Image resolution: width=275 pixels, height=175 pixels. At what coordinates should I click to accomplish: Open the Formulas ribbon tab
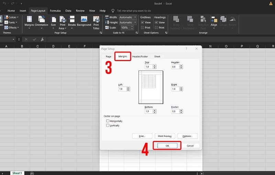pos(55,11)
